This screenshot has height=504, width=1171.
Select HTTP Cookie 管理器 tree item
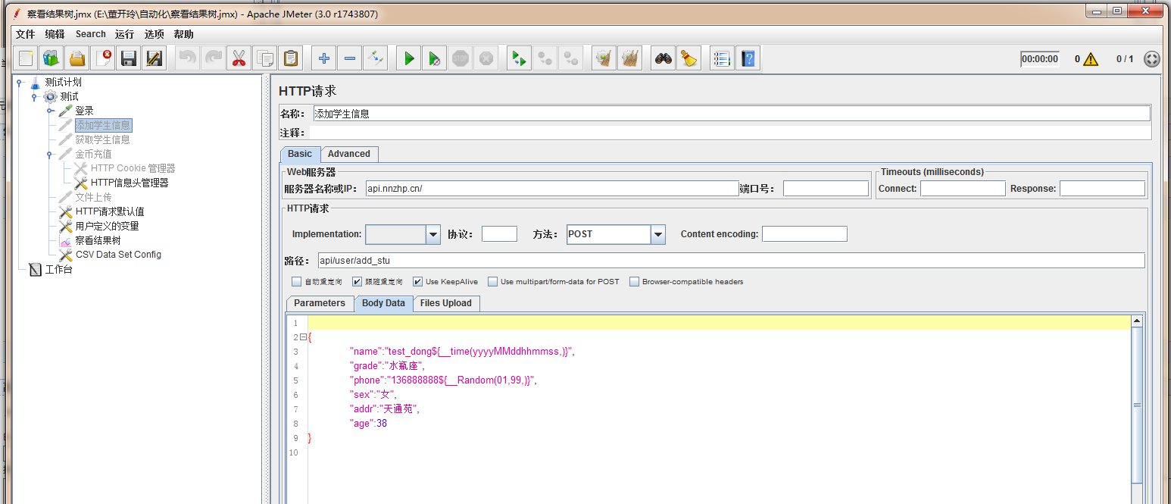pos(133,168)
